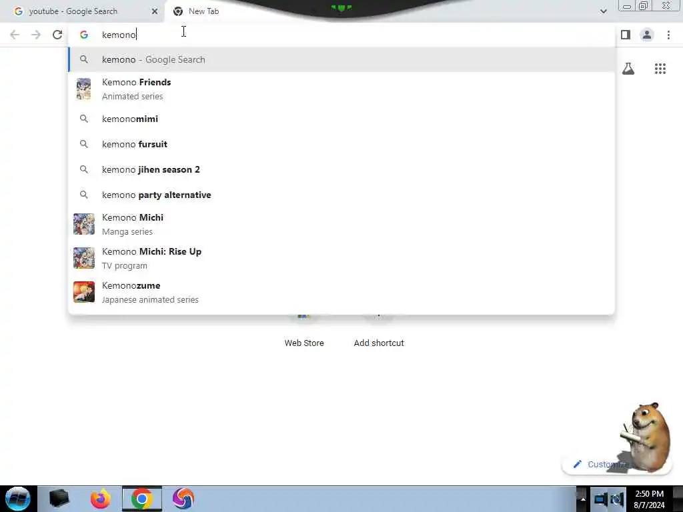
Task: Open the Search Labs flask icon
Action: point(628,69)
